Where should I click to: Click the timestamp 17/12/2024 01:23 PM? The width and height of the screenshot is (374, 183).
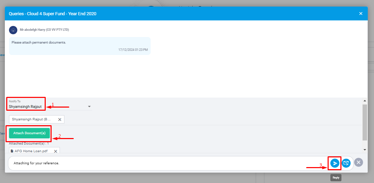[x=133, y=50]
